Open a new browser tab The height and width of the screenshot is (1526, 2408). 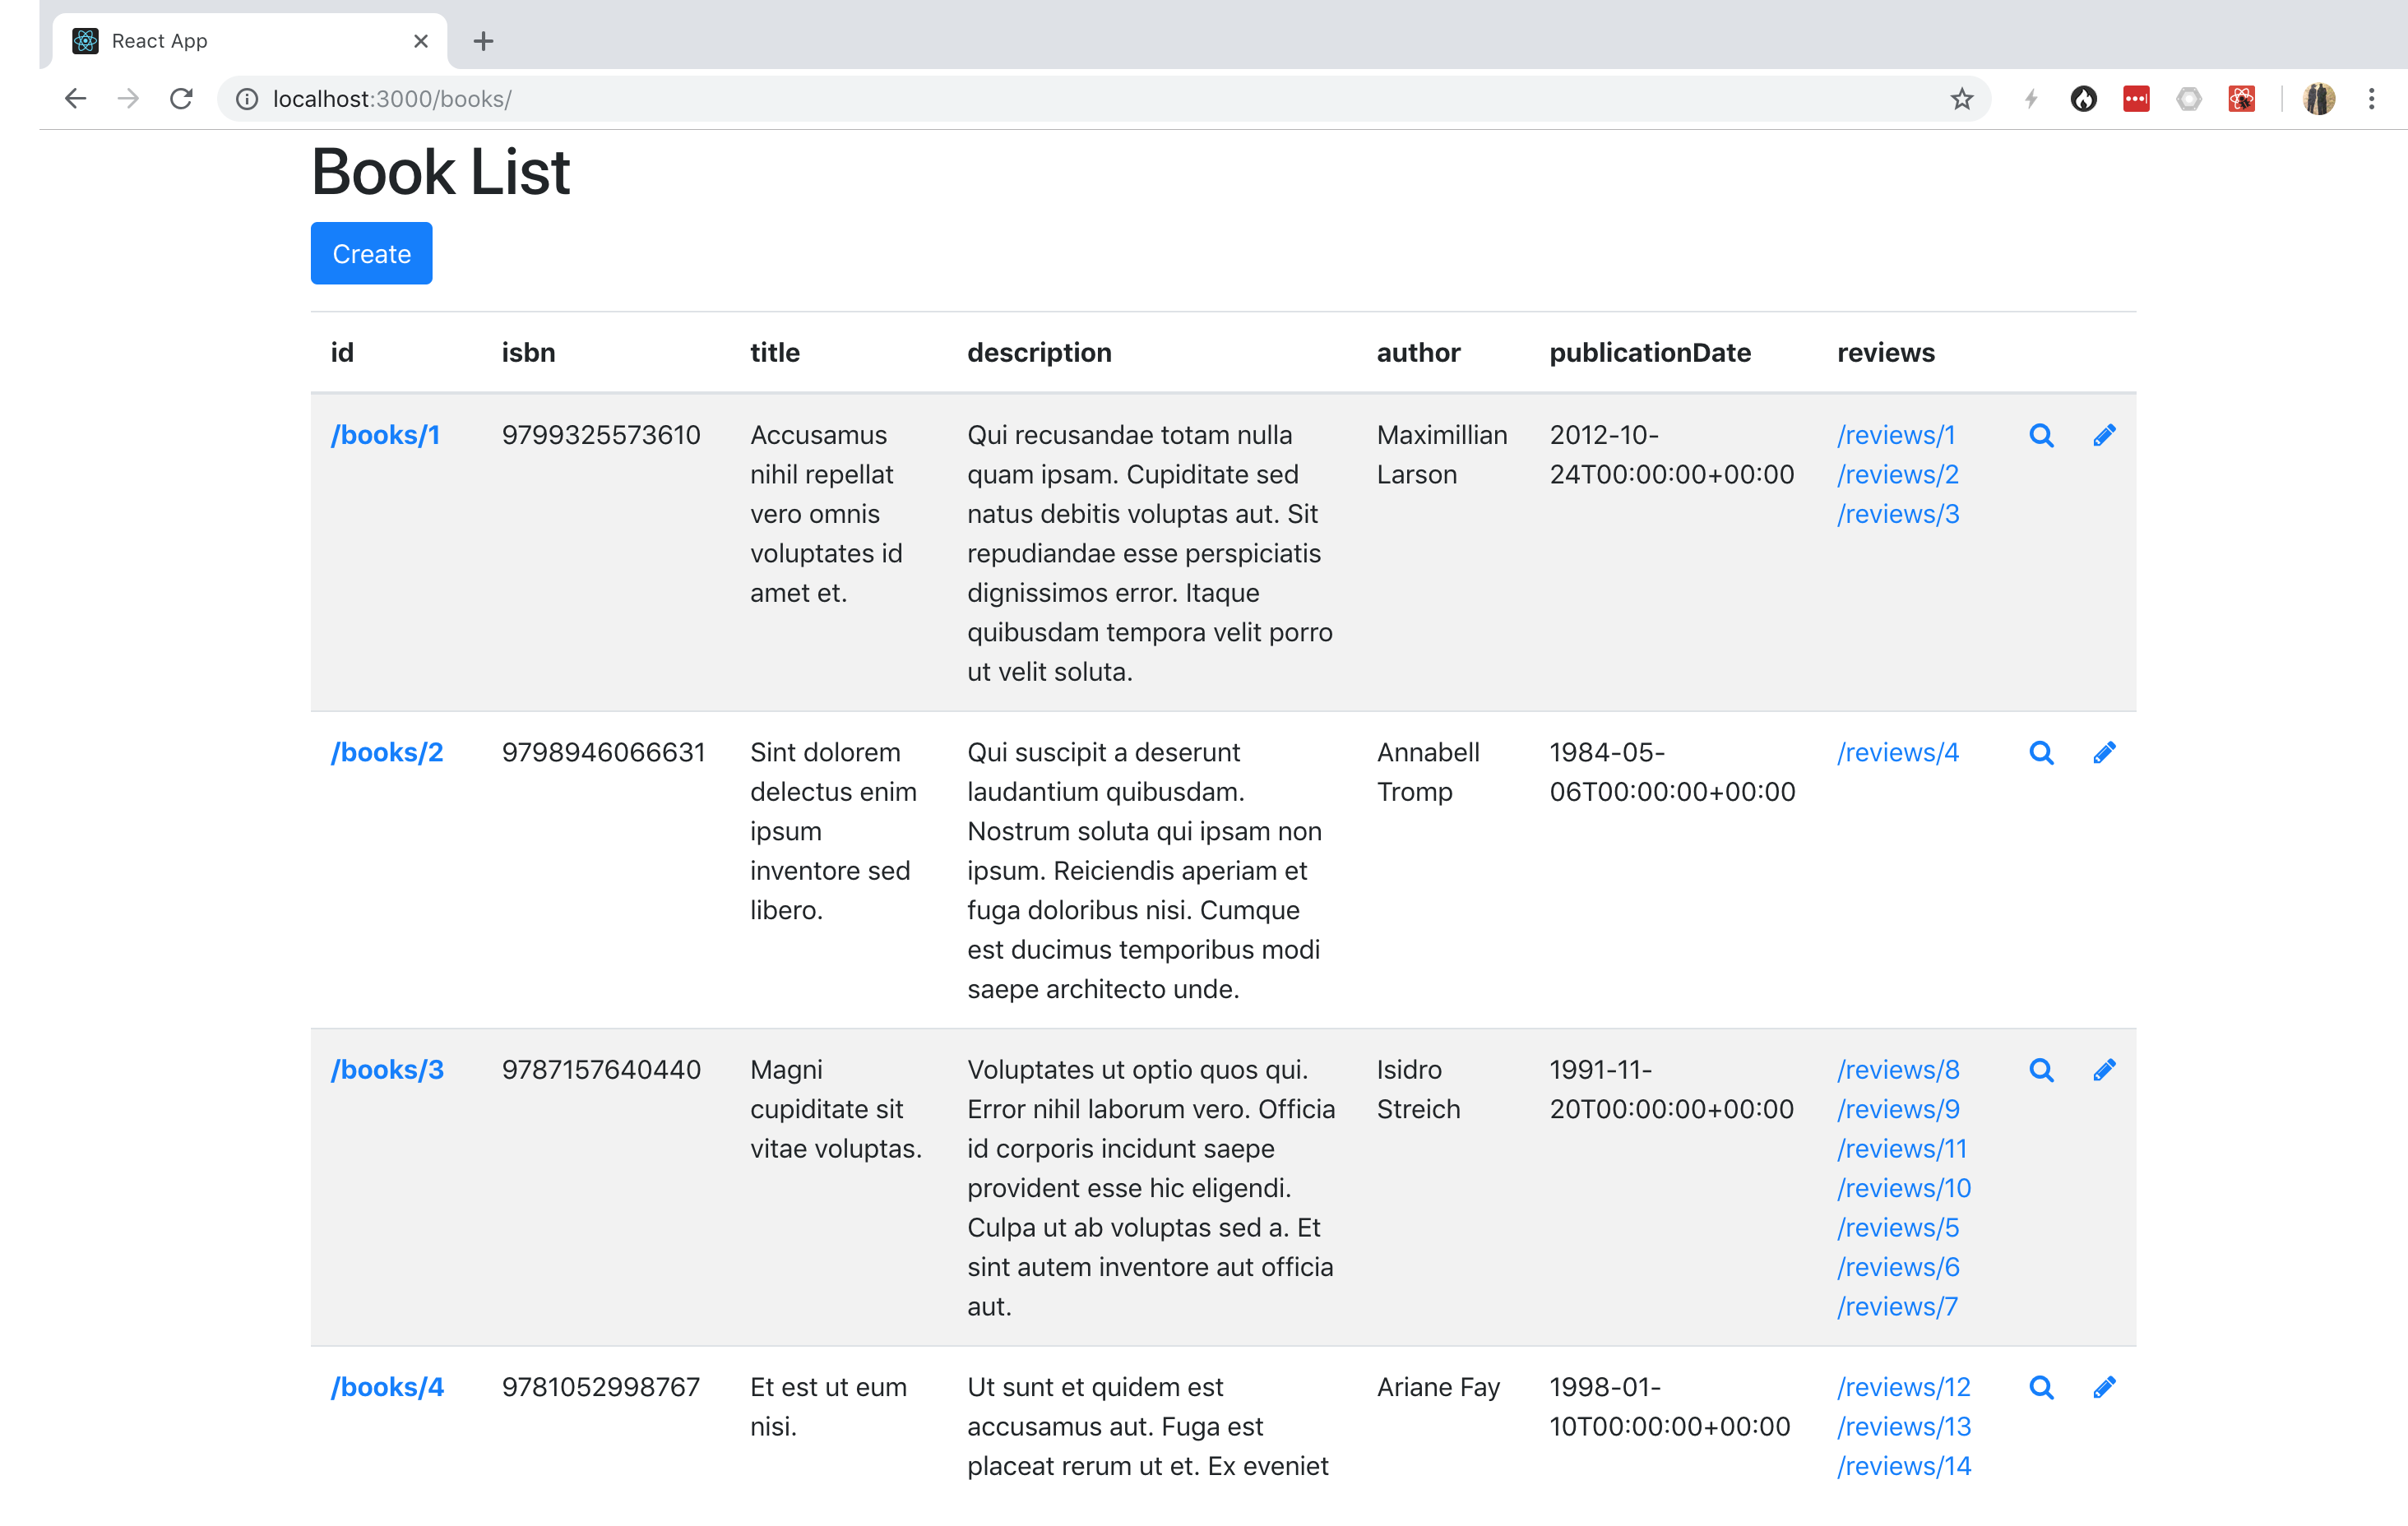[x=484, y=41]
